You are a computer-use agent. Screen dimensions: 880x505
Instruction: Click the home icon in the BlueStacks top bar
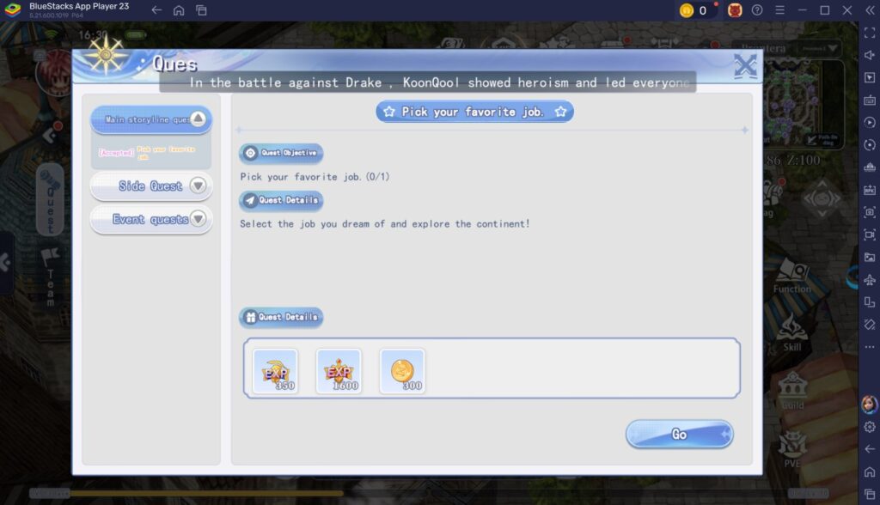tap(178, 11)
